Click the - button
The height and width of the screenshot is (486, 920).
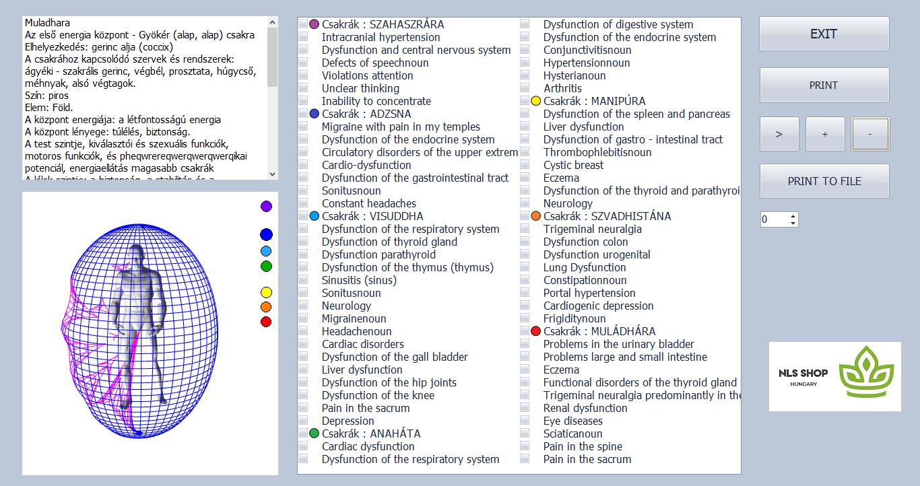tap(870, 134)
